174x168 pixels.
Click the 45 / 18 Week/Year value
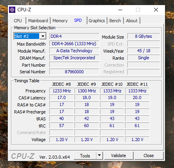click(143, 51)
